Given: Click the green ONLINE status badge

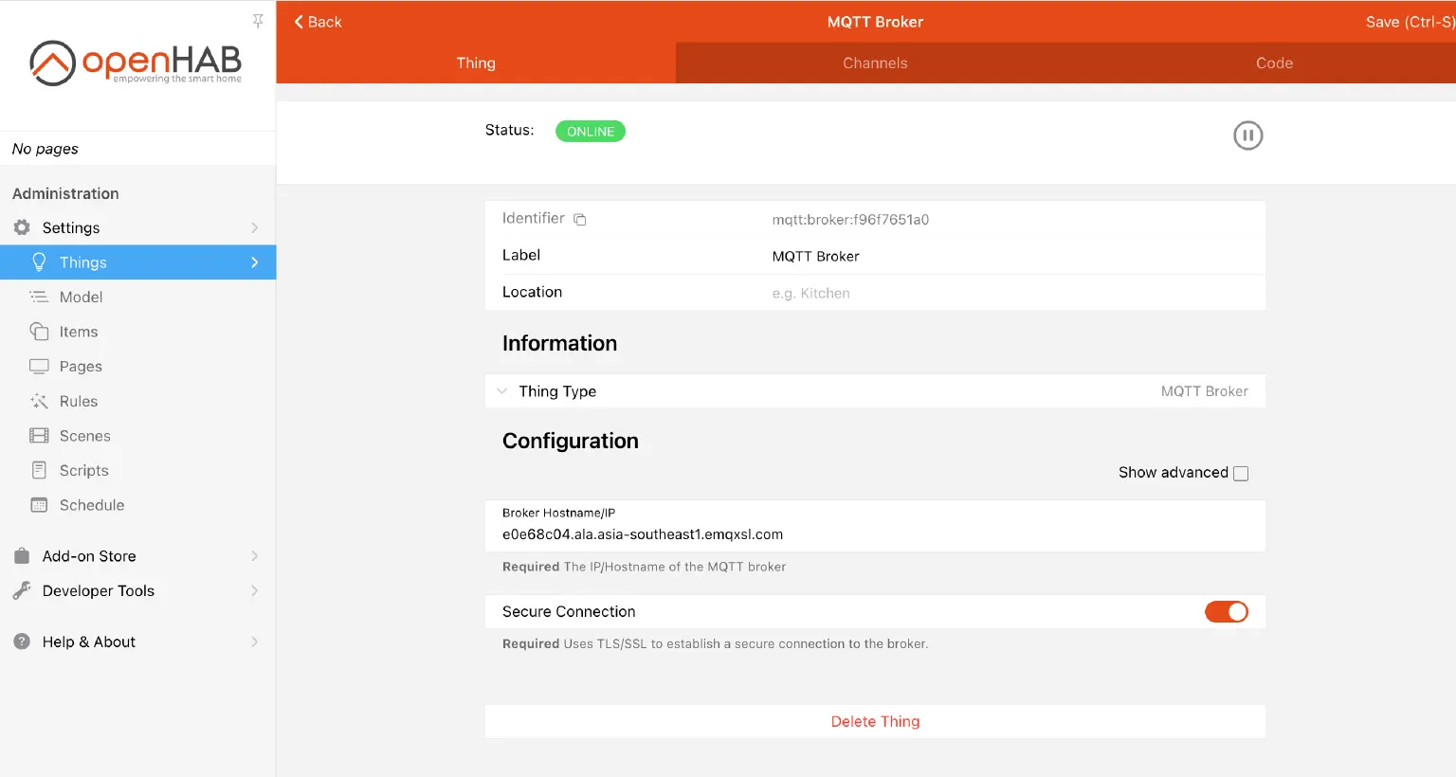Looking at the screenshot, I should tap(590, 131).
